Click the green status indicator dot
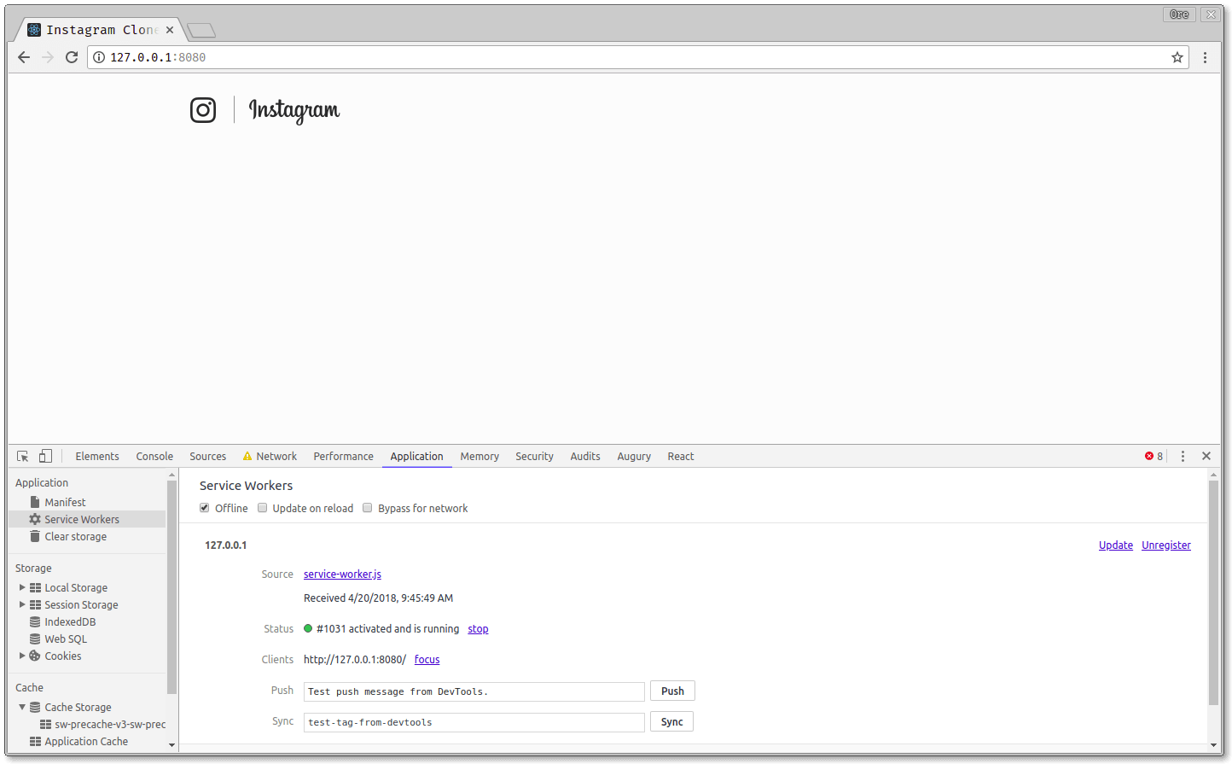This screenshot has height=764, width=1232. click(x=308, y=629)
